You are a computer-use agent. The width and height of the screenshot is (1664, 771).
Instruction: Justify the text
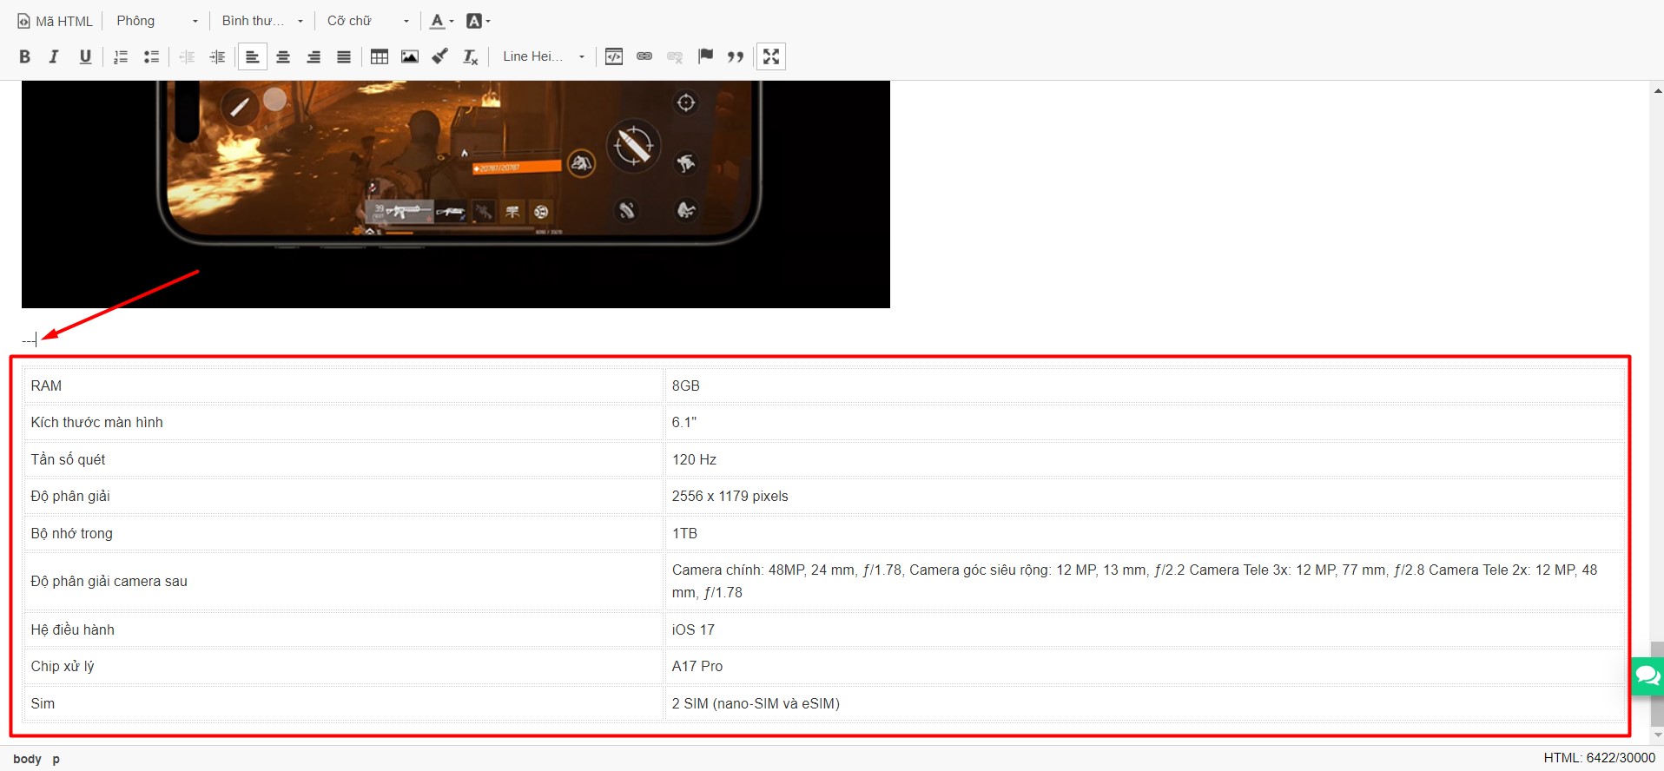(x=344, y=56)
